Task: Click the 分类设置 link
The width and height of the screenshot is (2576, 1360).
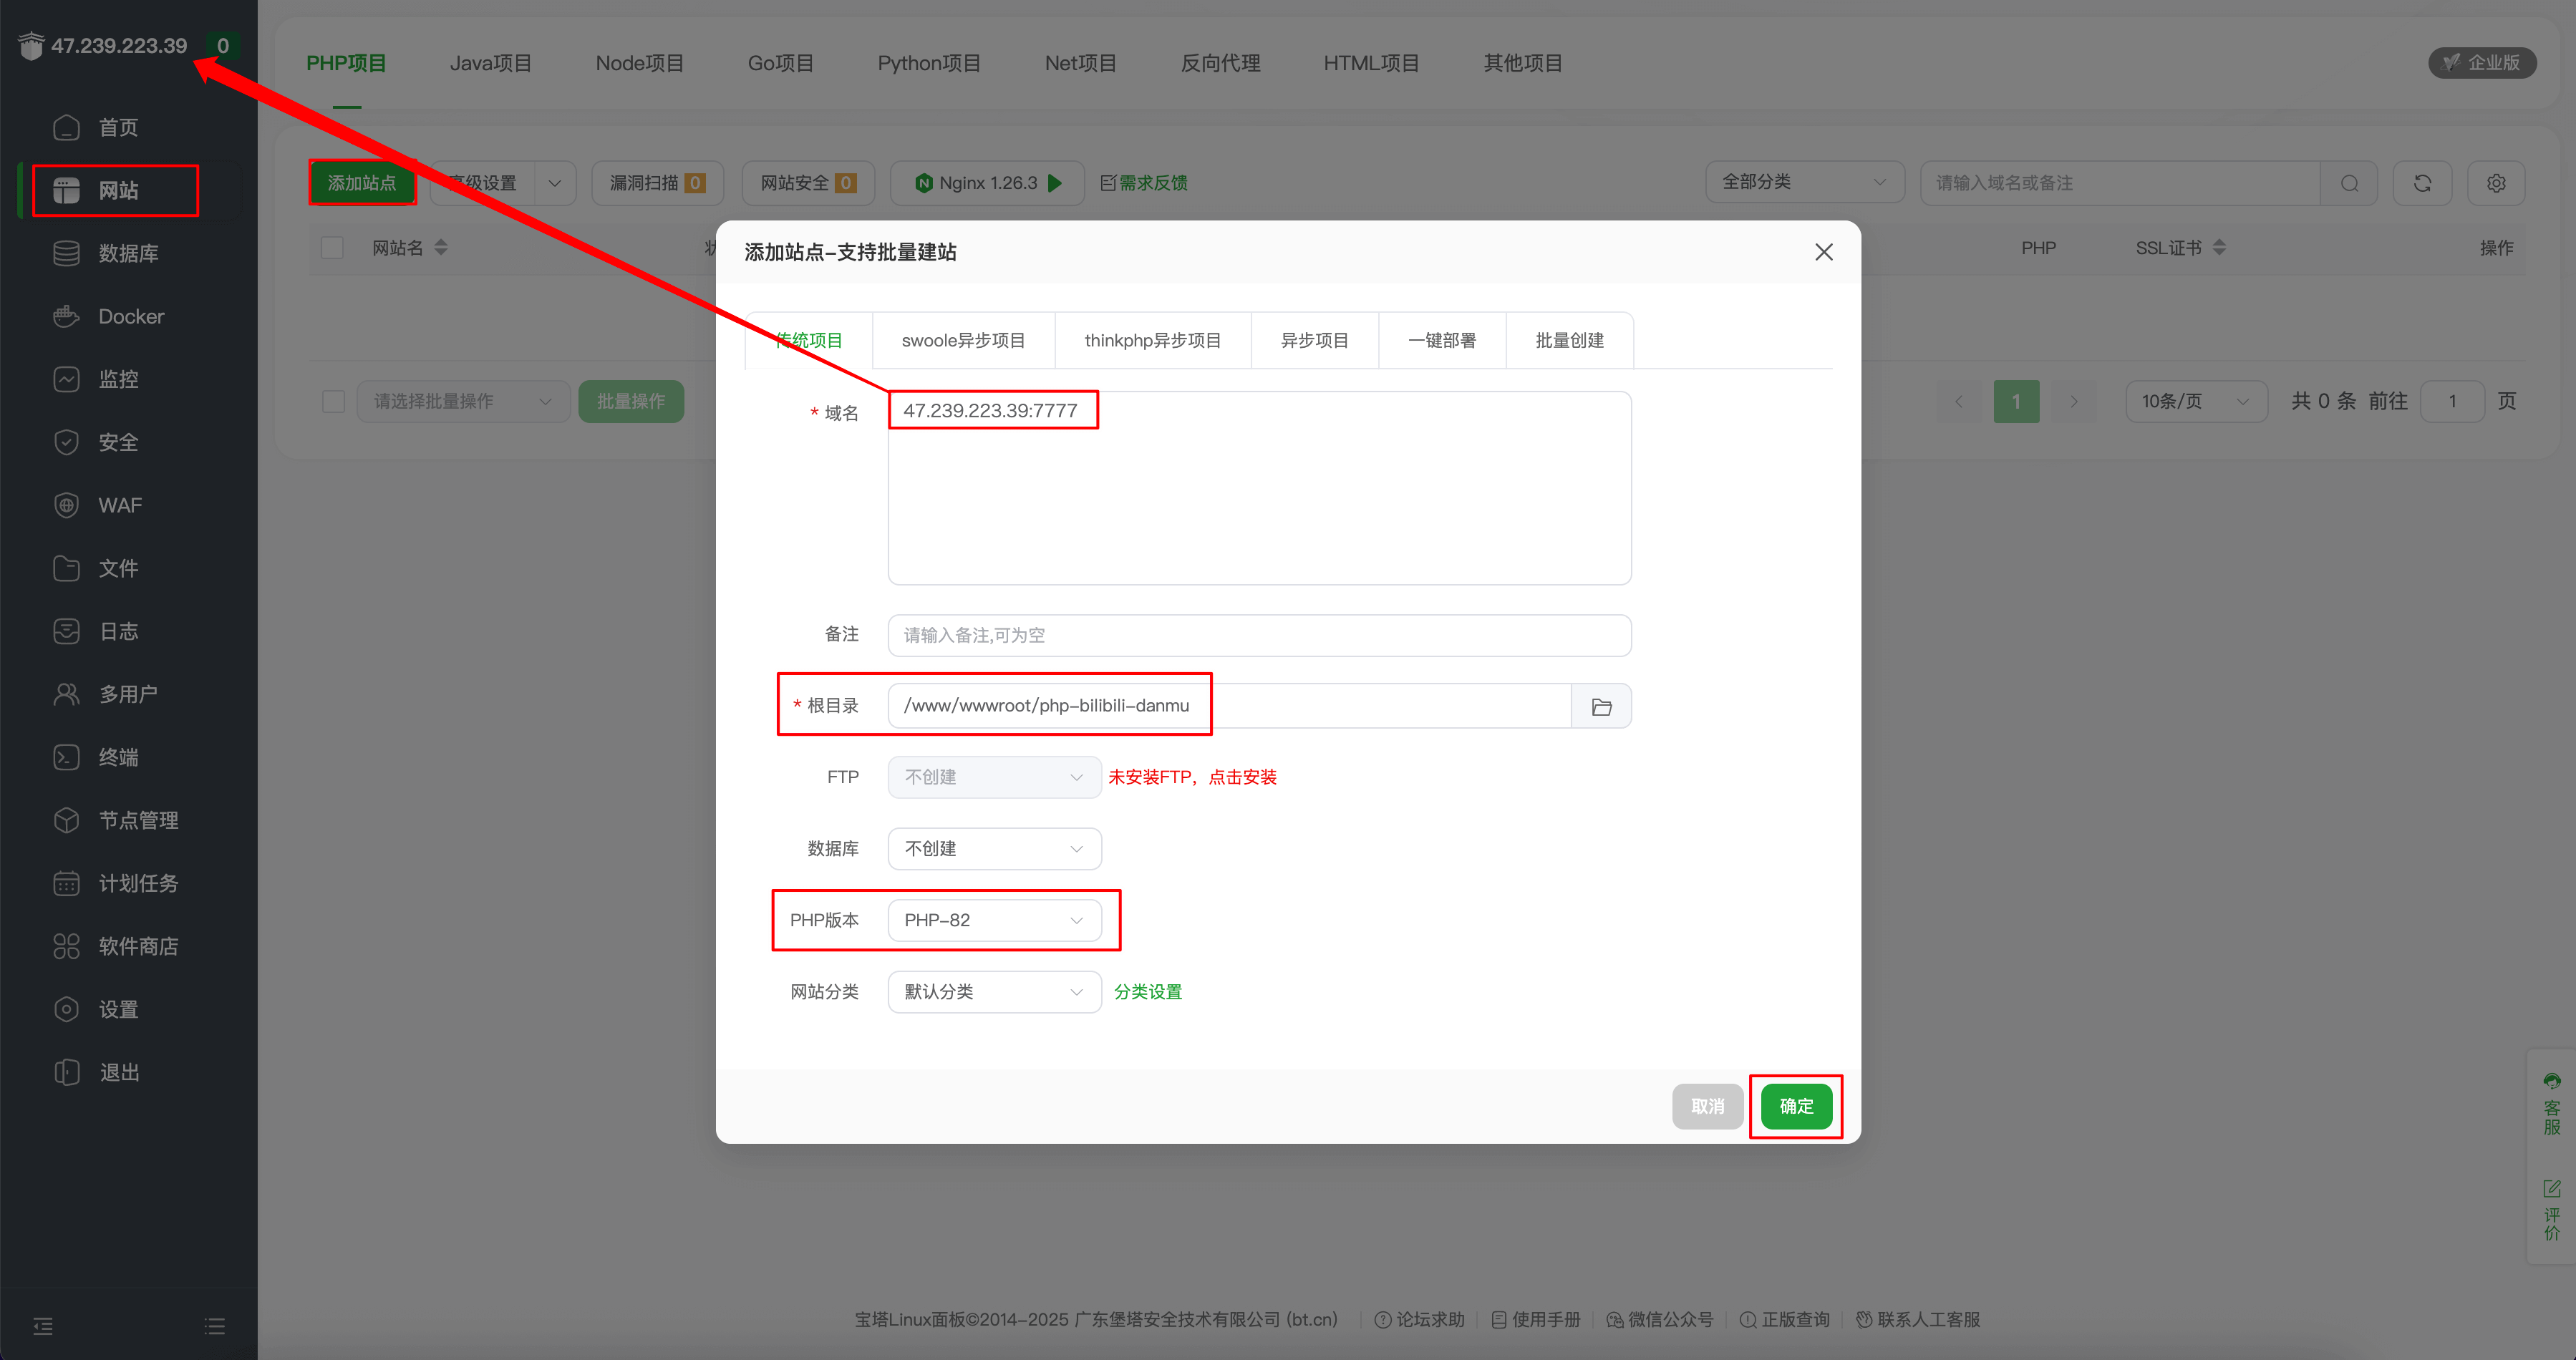Action: pyautogui.click(x=1148, y=991)
